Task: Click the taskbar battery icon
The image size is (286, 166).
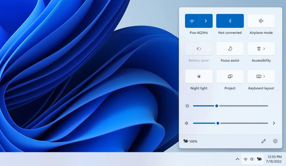Action: 259,159
